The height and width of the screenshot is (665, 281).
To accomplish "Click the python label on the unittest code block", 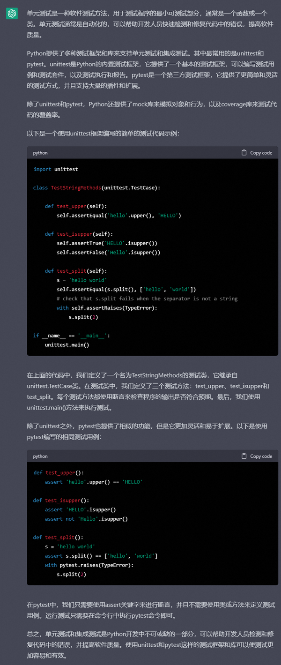I will click(40, 153).
